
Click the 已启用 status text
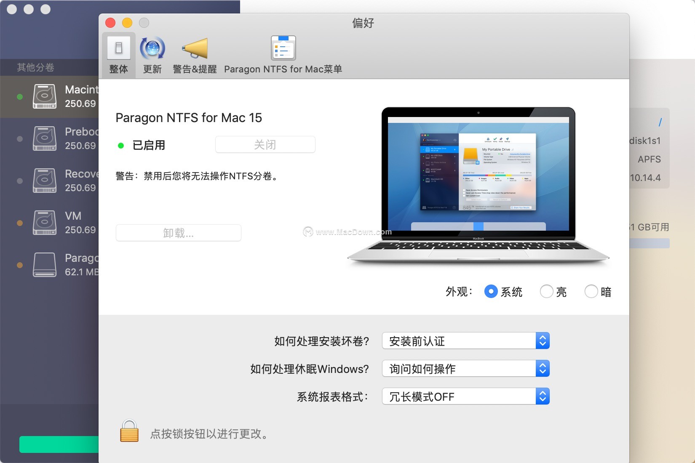[149, 145]
